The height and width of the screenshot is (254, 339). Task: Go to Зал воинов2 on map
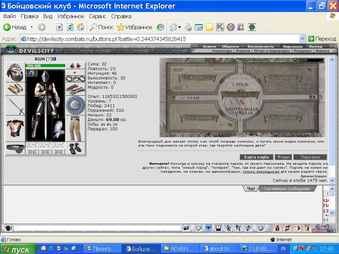pyautogui.click(x=283, y=117)
